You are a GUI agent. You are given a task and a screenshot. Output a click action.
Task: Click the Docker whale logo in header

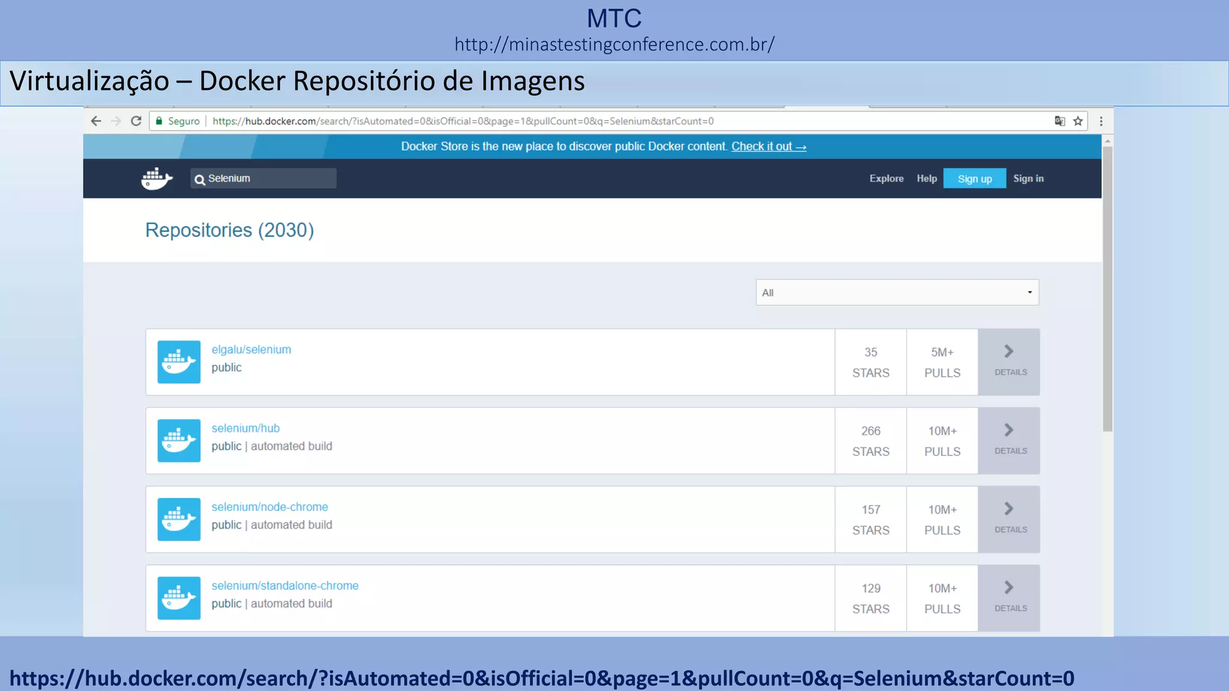point(157,178)
